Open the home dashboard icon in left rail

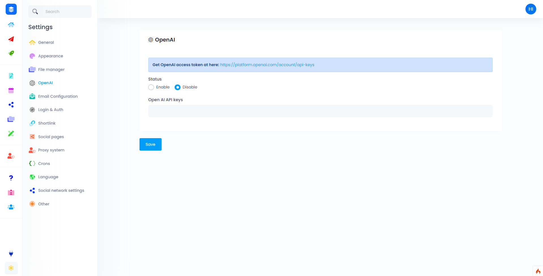[11, 25]
